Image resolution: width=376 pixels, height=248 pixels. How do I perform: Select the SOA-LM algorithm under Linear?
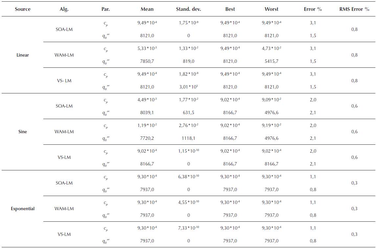pyautogui.click(x=64, y=29)
